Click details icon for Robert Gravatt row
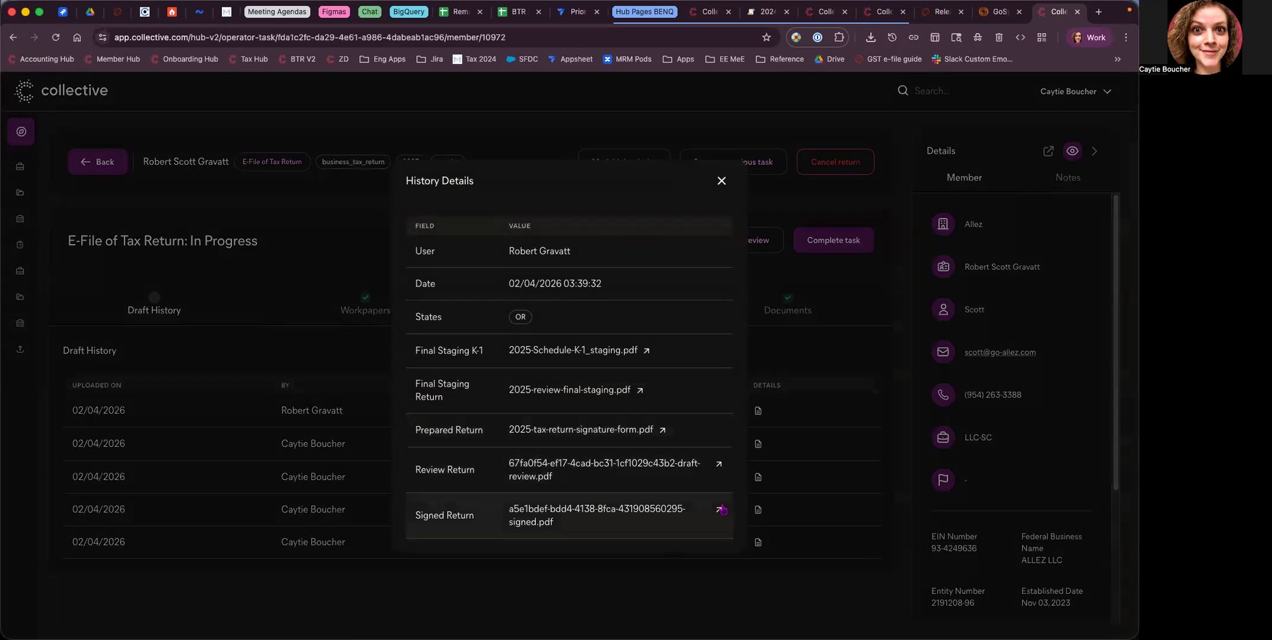This screenshot has width=1272, height=640. pos(758,411)
